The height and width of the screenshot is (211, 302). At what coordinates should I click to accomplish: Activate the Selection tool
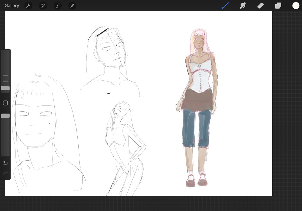(58, 6)
